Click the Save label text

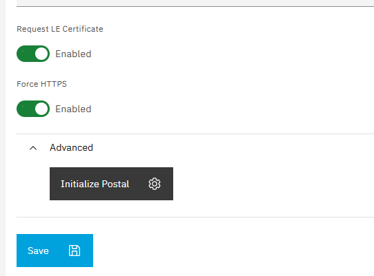38,251
